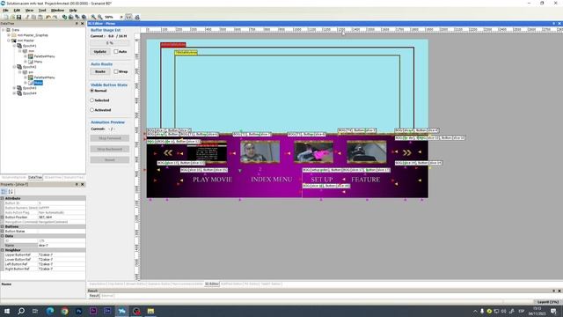The image size is (563, 317).
Task: Click the Reset button in Animation Preview
Action: 110,159
